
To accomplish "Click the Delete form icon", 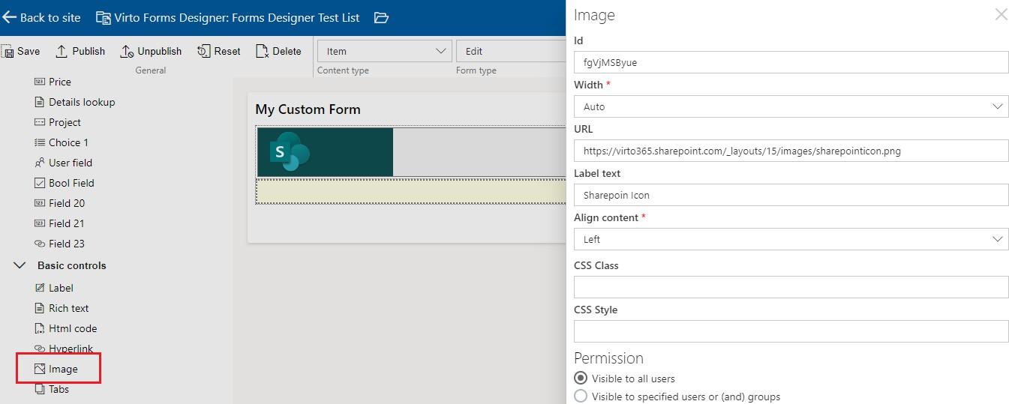I will 262,51.
